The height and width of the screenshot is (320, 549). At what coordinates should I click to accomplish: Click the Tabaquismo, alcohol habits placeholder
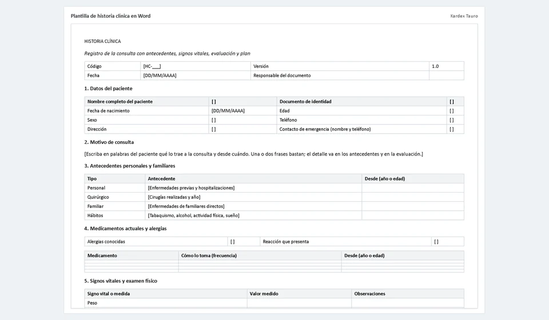194,215
